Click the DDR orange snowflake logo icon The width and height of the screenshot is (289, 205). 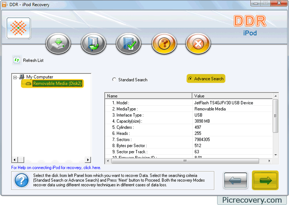tap(19, 28)
